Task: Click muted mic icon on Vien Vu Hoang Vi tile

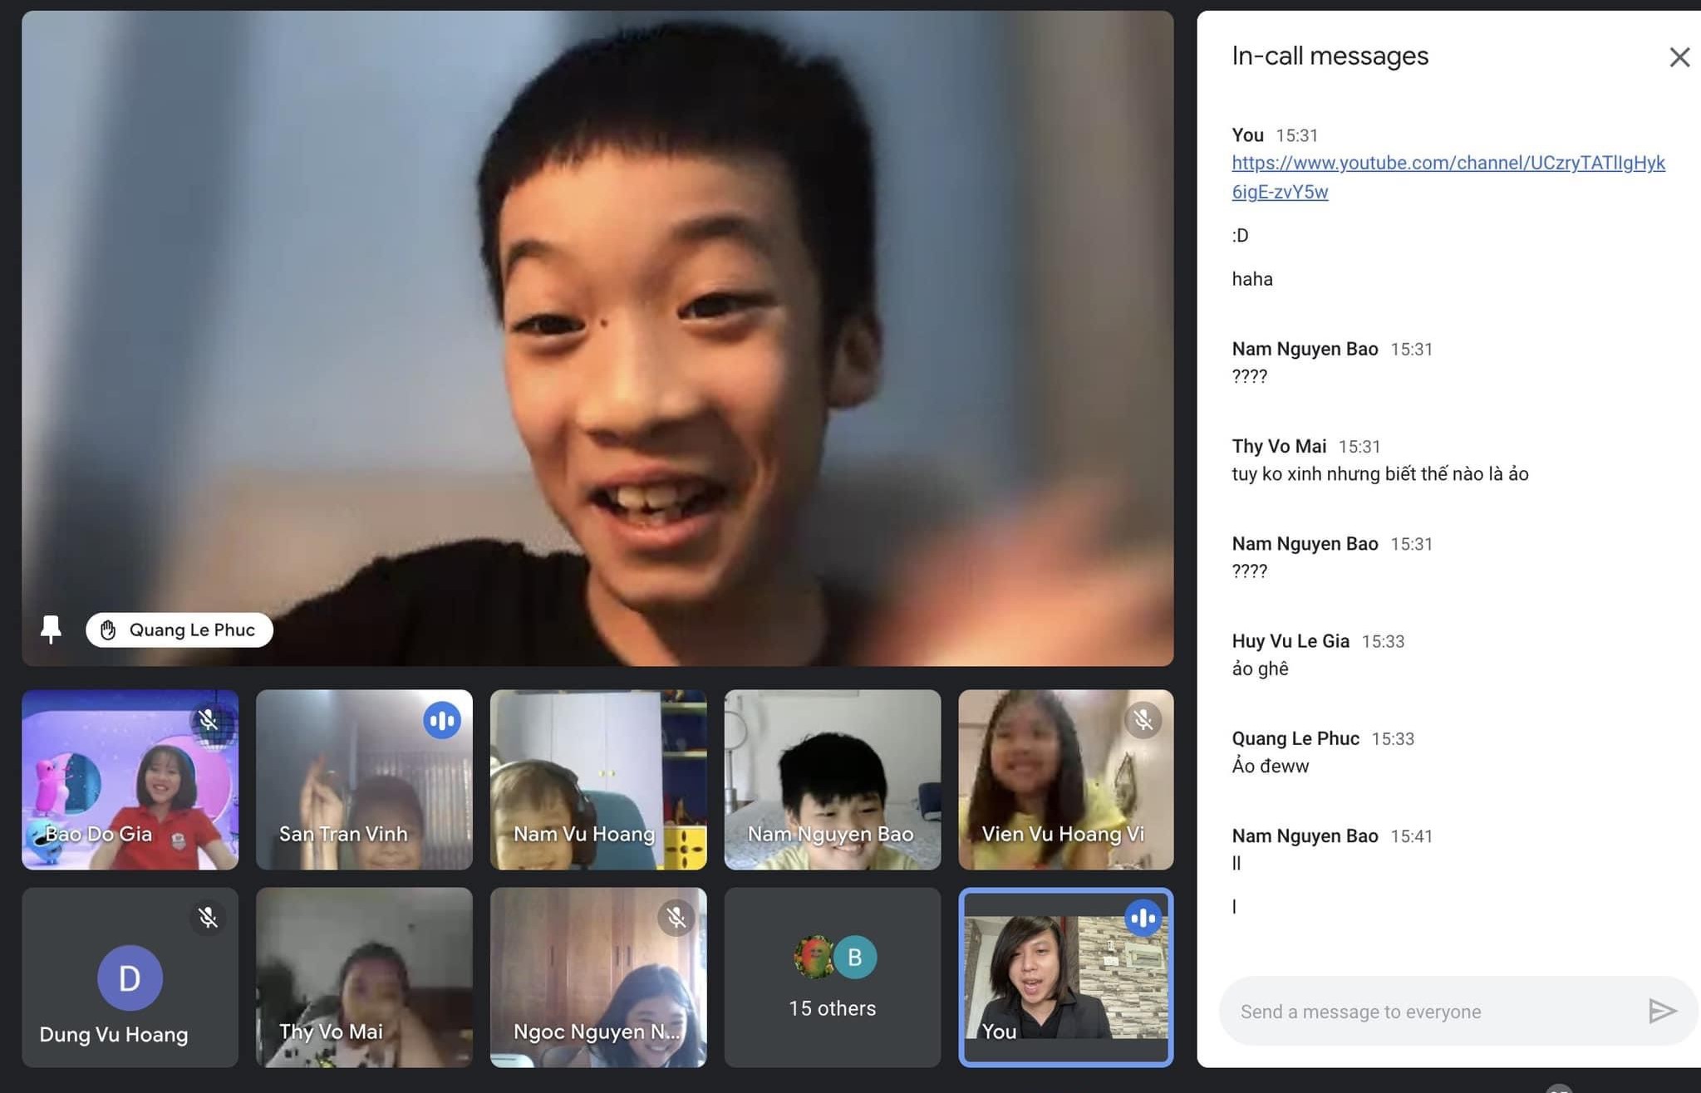Action: click(x=1143, y=720)
